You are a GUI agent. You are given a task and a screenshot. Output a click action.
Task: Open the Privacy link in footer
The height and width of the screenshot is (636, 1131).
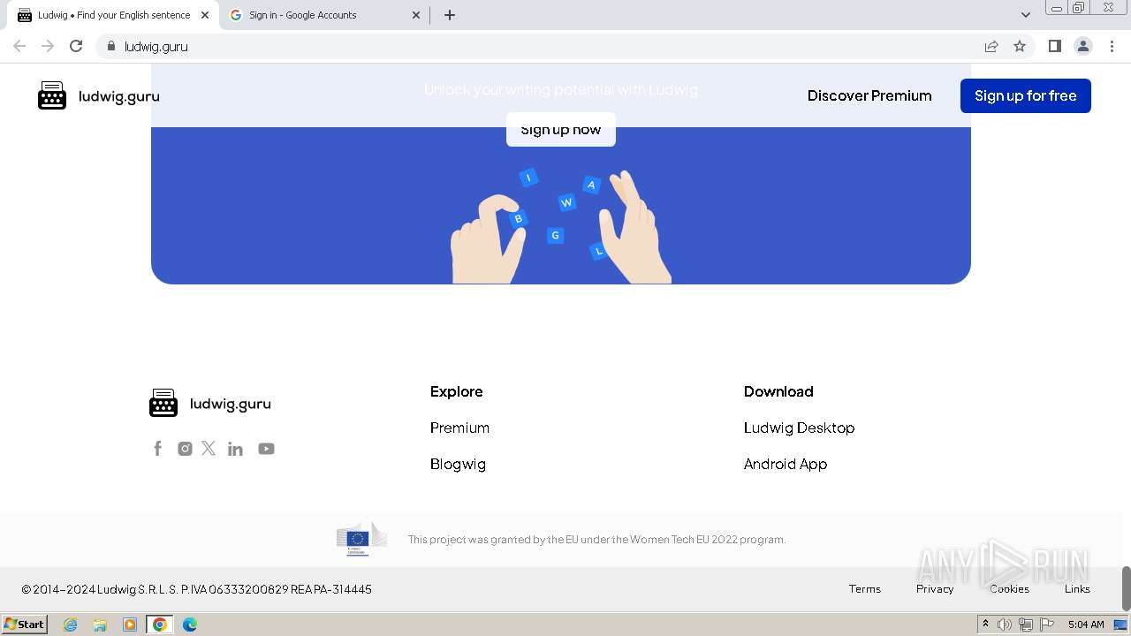coord(935,589)
